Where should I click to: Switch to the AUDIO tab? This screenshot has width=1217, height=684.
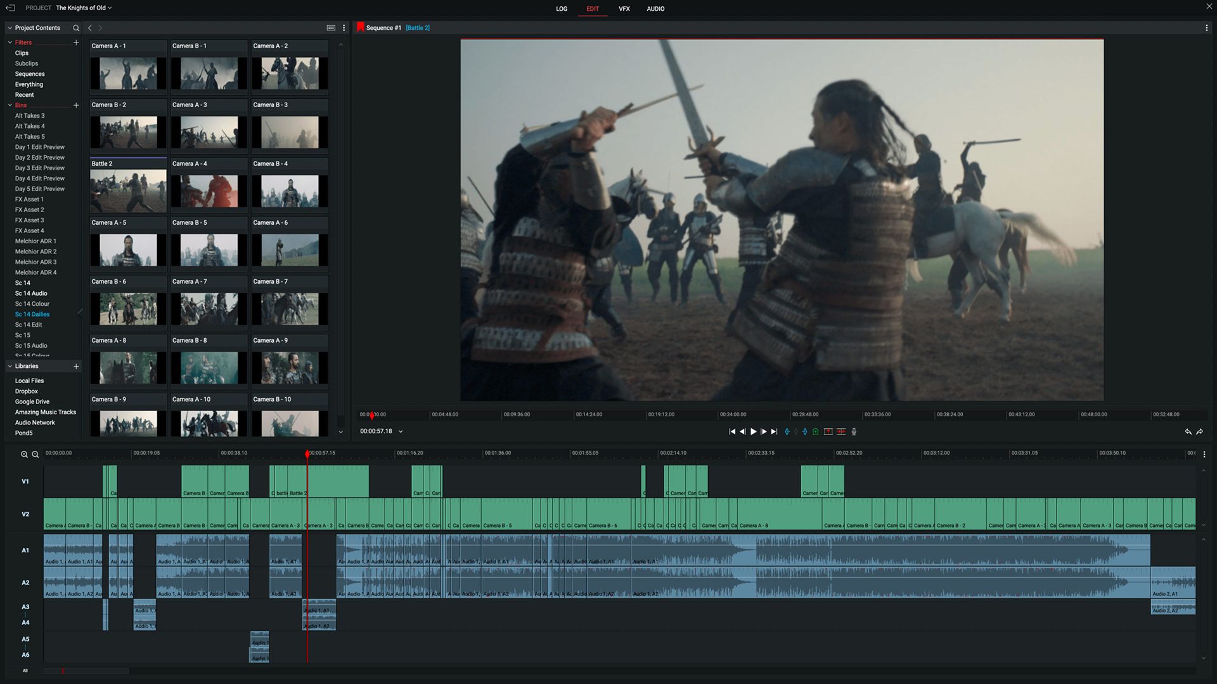(x=655, y=8)
